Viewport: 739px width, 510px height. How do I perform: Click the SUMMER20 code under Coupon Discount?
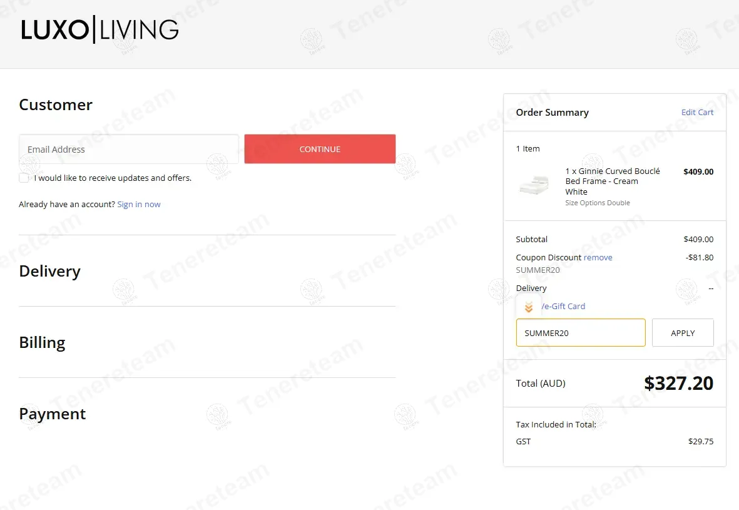pos(538,270)
